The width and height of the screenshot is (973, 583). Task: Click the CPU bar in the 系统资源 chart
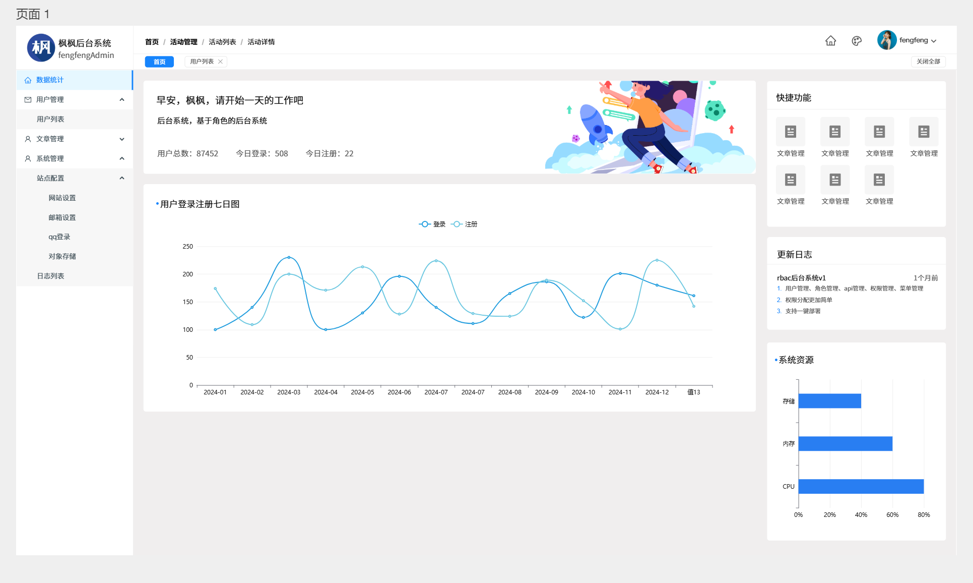pos(861,487)
